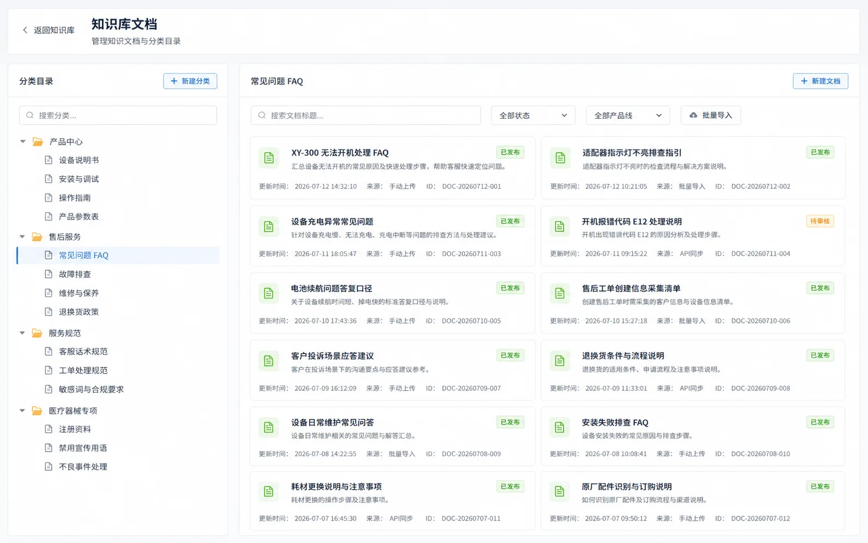
Task: Click chevron arrow of 全部产品线
Action: (659, 115)
